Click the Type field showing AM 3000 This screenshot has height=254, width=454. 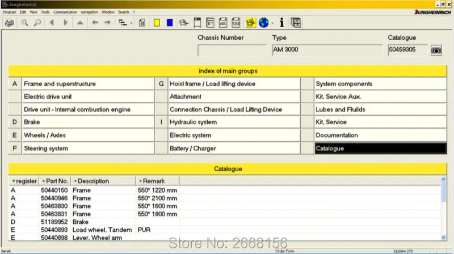click(327, 50)
